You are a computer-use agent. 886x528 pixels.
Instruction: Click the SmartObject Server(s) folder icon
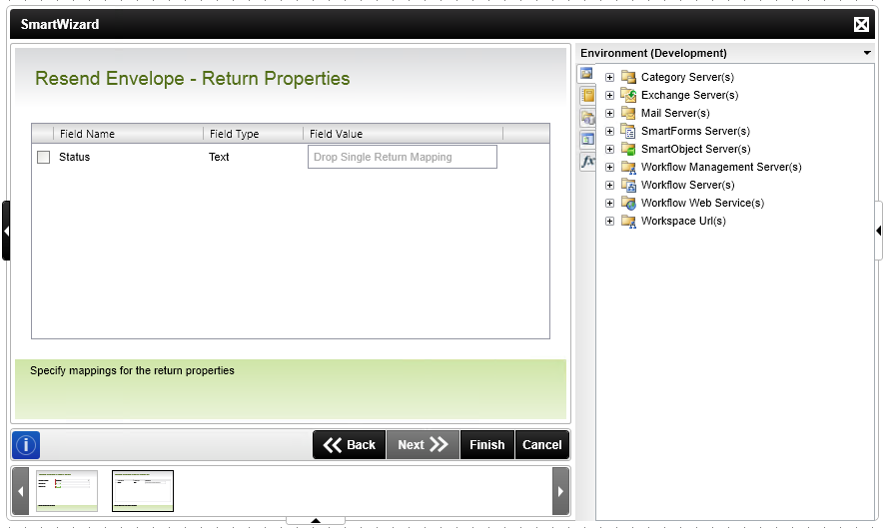[x=628, y=149]
